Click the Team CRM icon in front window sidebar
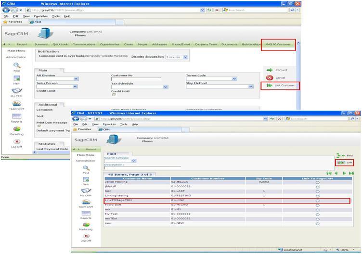363x254 pixels. (85, 202)
